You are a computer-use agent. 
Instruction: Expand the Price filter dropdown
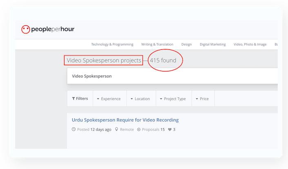(x=202, y=99)
